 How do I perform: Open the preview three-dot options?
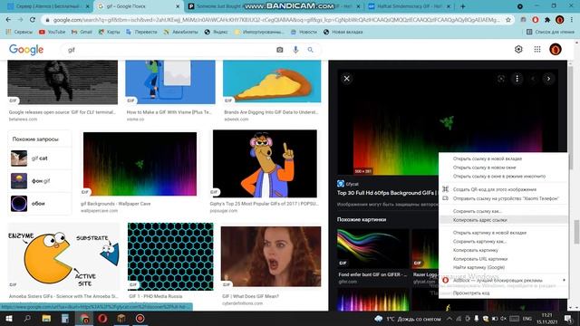[517, 79]
